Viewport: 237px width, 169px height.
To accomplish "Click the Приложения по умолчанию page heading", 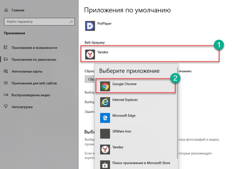I will click(127, 10).
